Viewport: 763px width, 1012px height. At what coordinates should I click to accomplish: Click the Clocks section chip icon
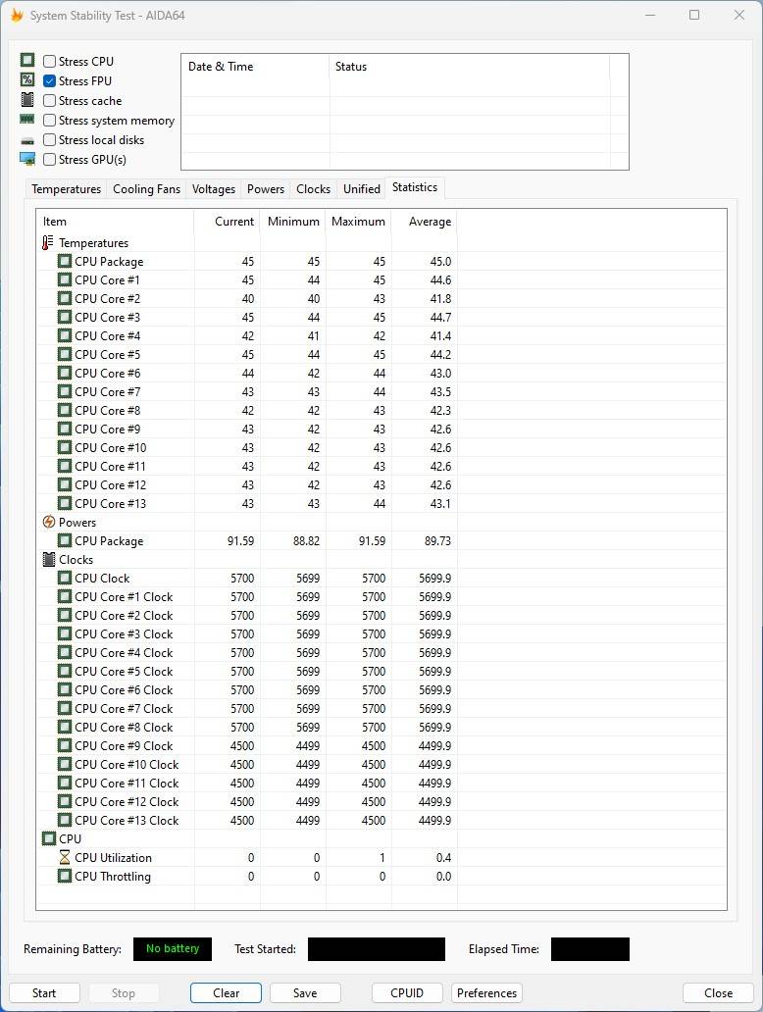tap(49, 560)
